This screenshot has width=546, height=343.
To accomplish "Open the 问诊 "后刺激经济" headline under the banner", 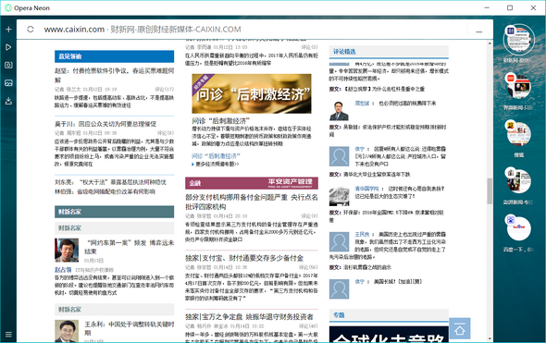I will tap(221, 121).
